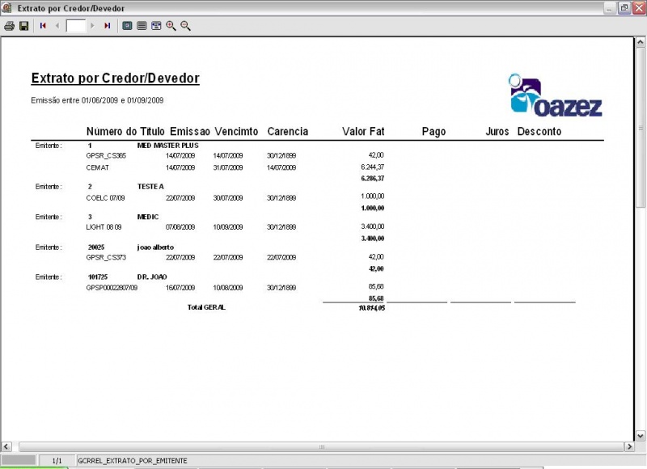Click the '1/1' page indicator in status bar

pos(57,461)
